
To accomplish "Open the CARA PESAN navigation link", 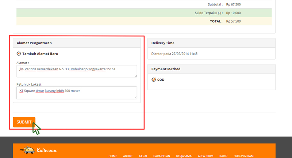I will pyautogui.click(x=161, y=156).
